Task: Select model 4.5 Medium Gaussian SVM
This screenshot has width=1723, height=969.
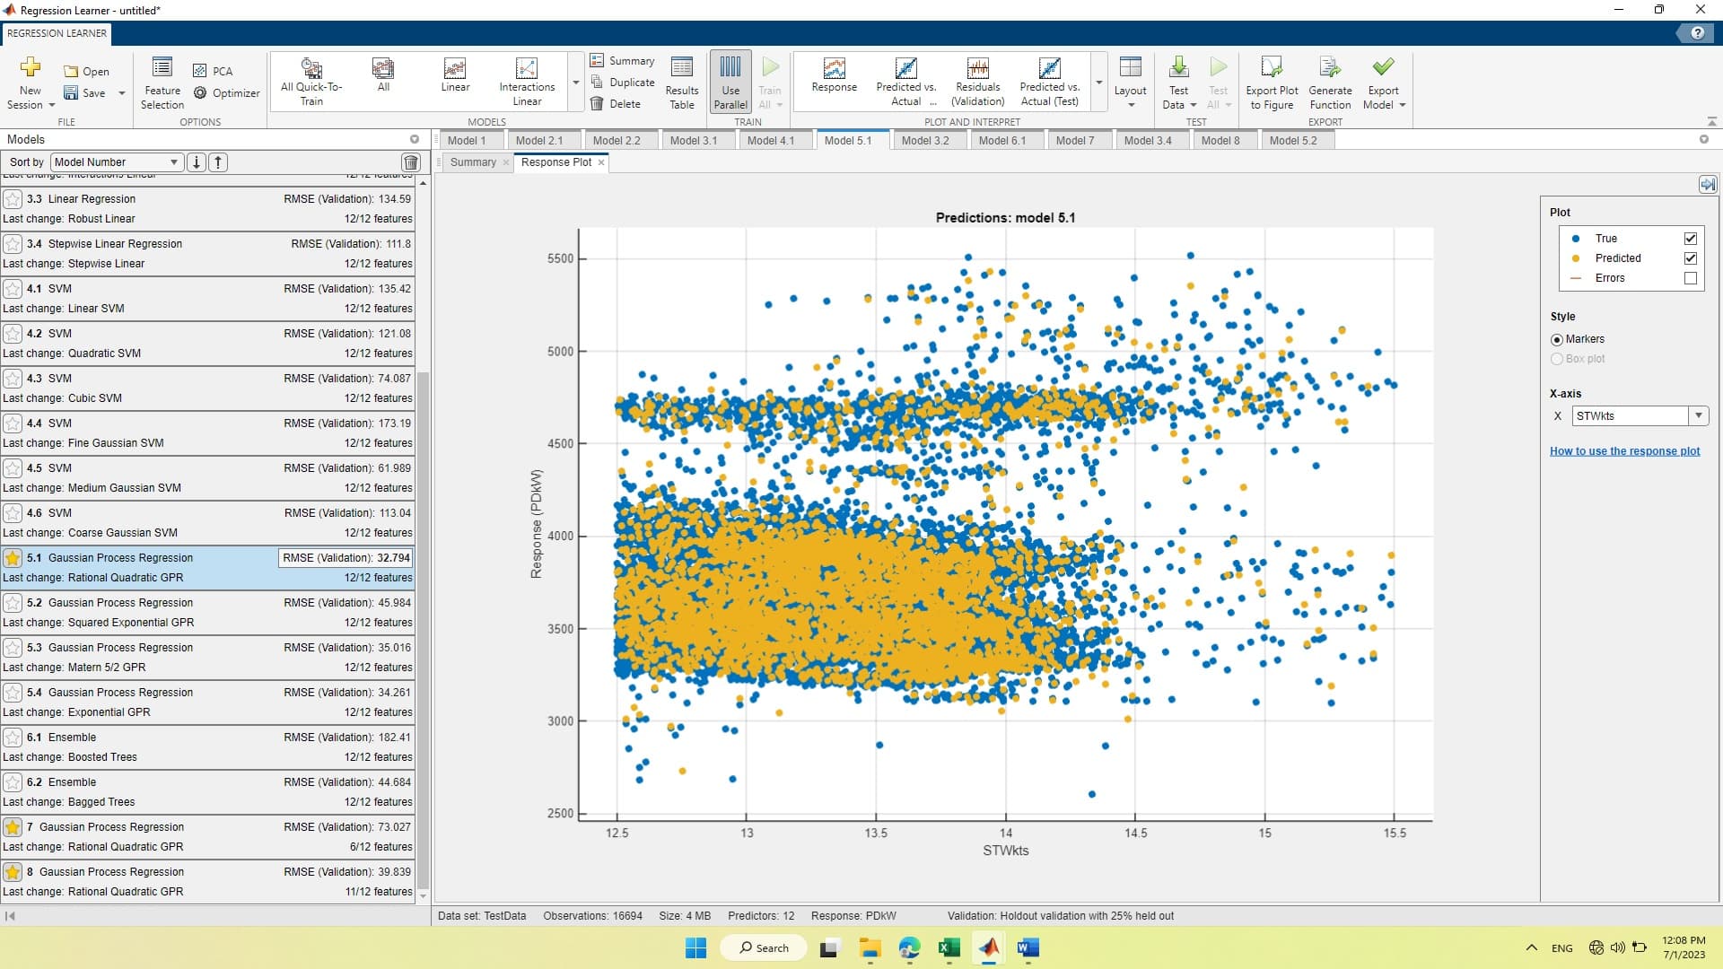Action: (207, 478)
